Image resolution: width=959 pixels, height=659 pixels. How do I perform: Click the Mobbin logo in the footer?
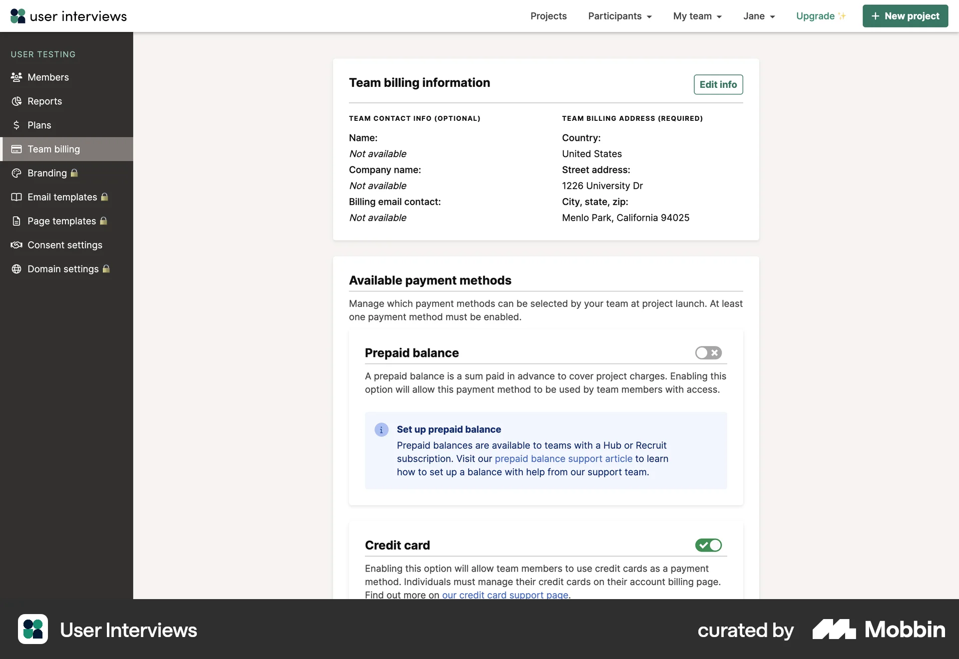click(879, 630)
